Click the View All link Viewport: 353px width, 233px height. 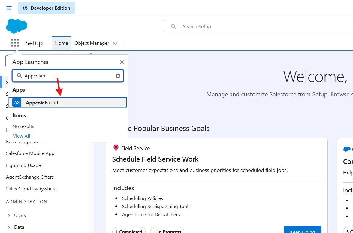21,136
